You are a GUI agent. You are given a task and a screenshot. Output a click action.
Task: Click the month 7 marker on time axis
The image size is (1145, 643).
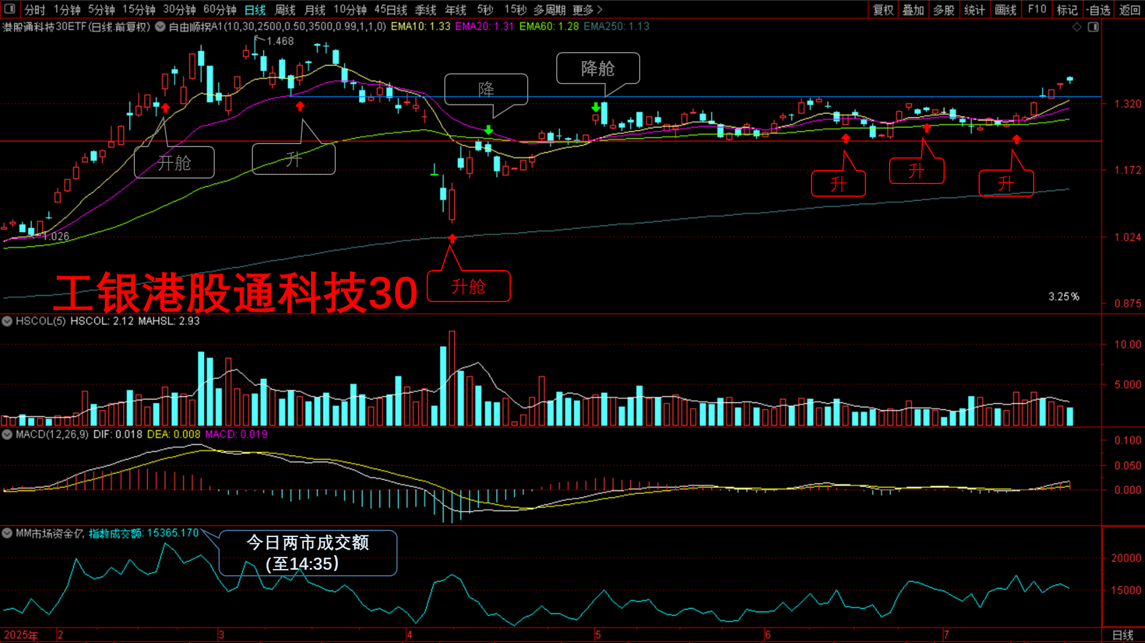point(947,635)
